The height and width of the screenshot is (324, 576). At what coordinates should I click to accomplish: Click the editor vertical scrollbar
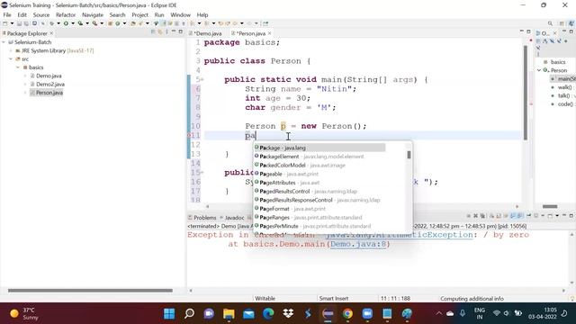click(526, 92)
